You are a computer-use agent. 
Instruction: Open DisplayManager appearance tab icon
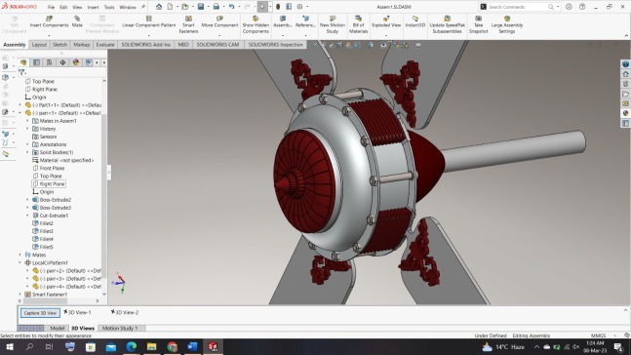[x=76, y=62]
